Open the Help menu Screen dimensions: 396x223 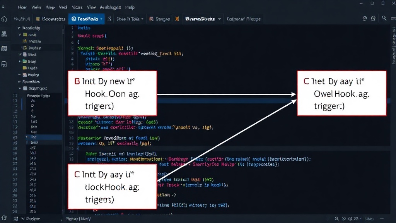[x=130, y=7]
